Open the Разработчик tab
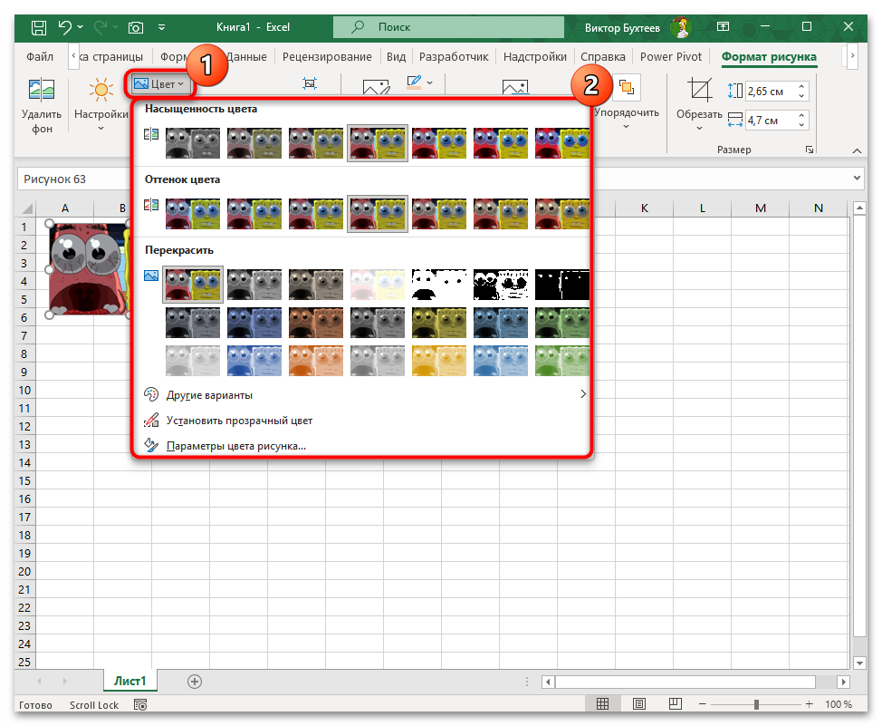 (454, 56)
